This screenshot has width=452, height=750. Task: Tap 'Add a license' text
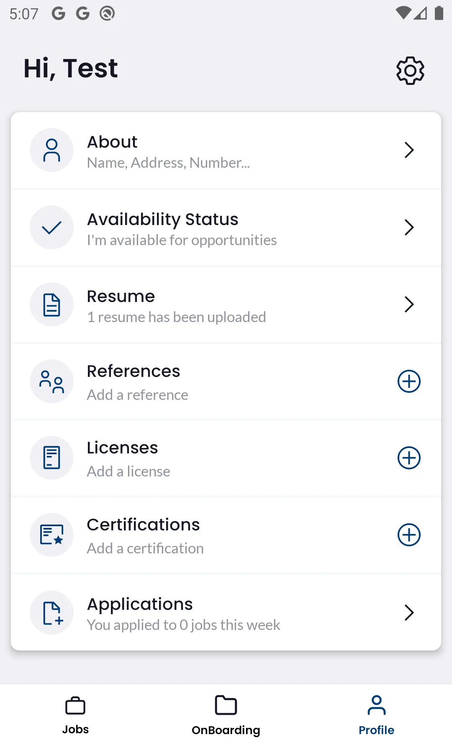click(x=128, y=471)
